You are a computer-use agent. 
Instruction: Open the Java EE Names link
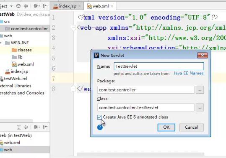coord(188,73)
